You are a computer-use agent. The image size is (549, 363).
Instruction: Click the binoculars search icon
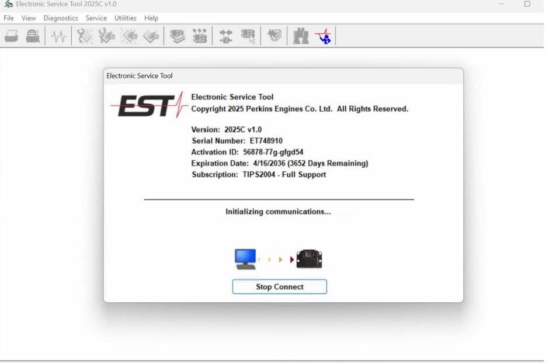tap(301, 36)
